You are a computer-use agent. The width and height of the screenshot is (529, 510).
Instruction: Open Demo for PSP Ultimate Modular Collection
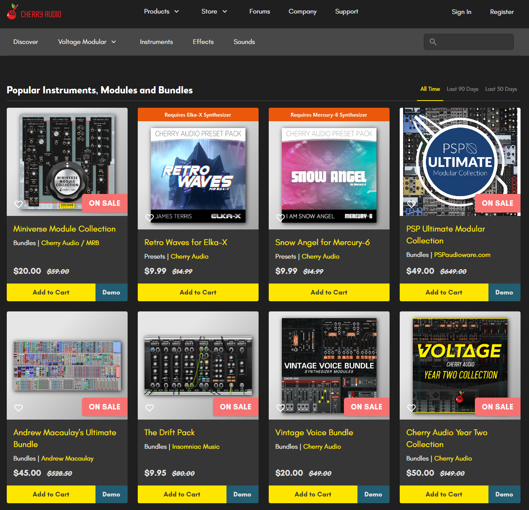point(504,292)
